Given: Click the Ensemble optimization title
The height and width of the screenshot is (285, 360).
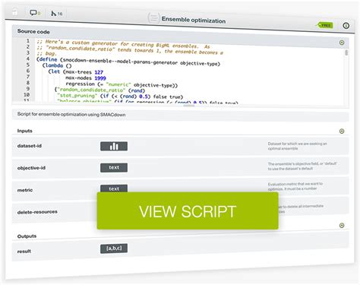Looking at the screenshot, I should pyautogui.click(x=194, y=20).
